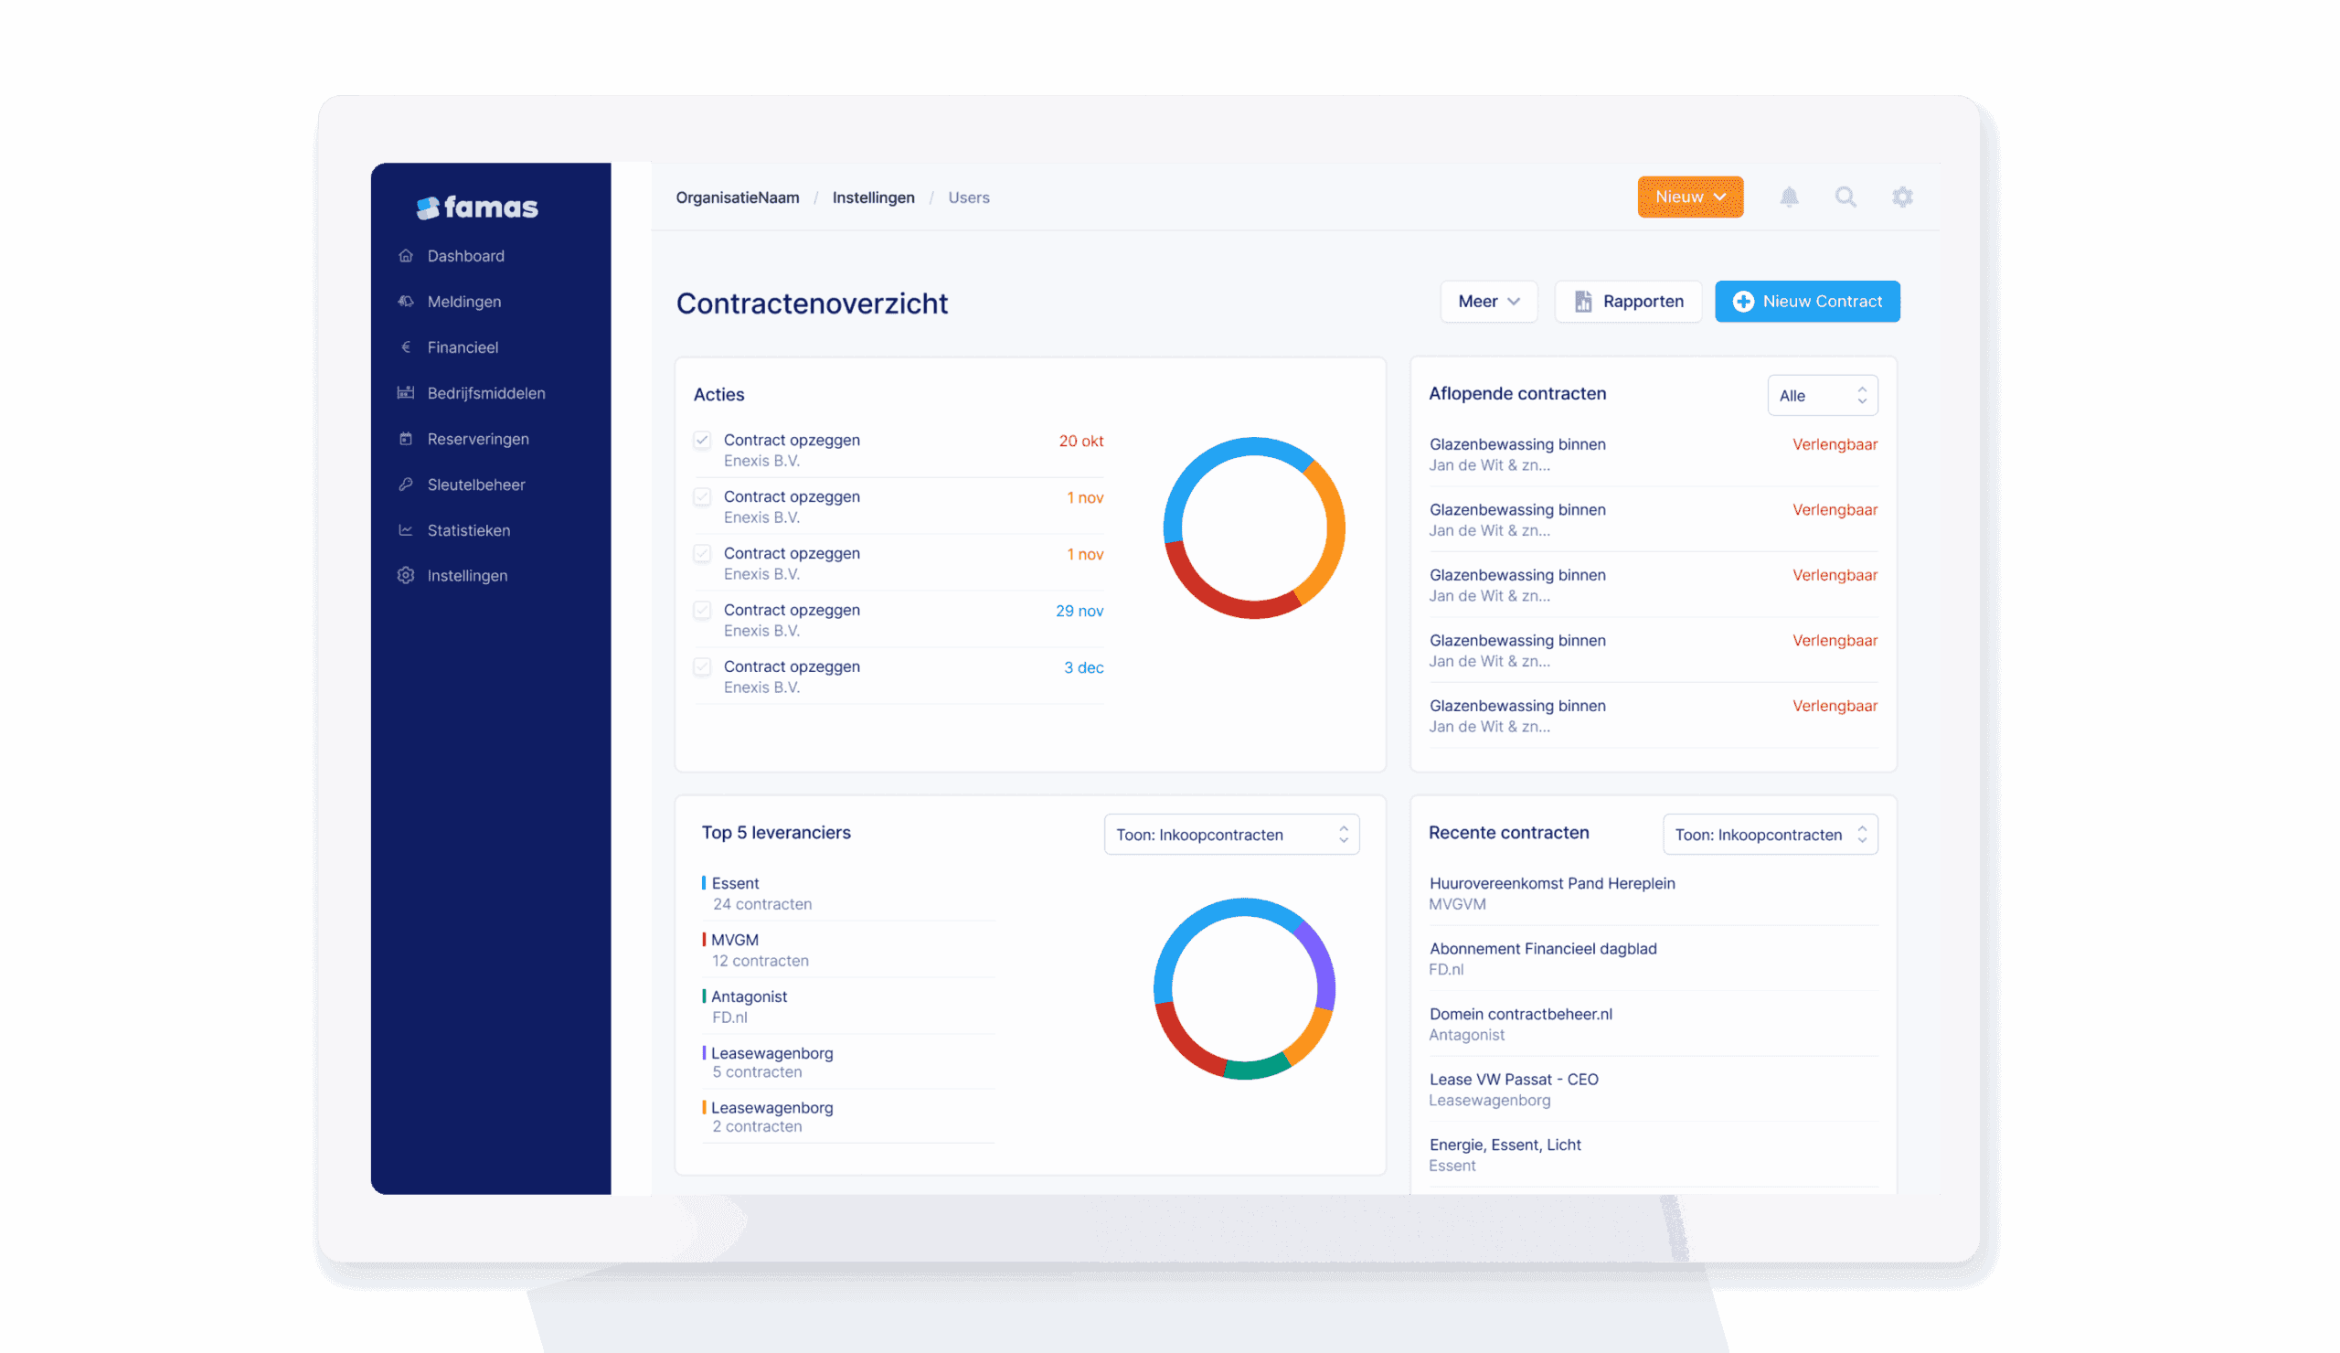Click the Nieuw Contract button
This screenshot has width=2340, height=1353.
(x=1806, y=302)
